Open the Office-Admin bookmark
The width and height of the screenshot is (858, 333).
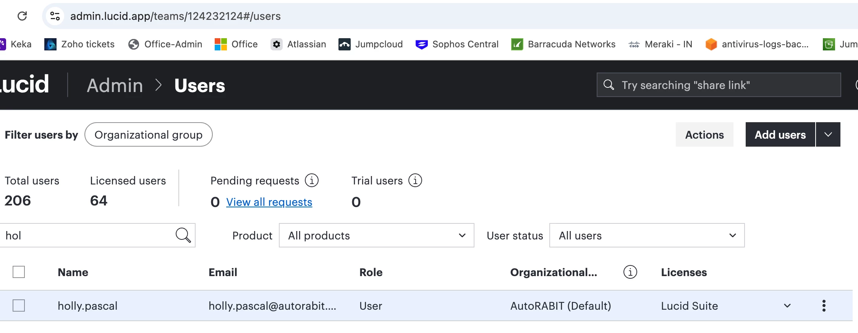[165, 44]
